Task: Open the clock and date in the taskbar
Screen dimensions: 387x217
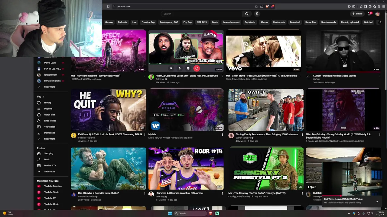Action: (x=380, y=213)
